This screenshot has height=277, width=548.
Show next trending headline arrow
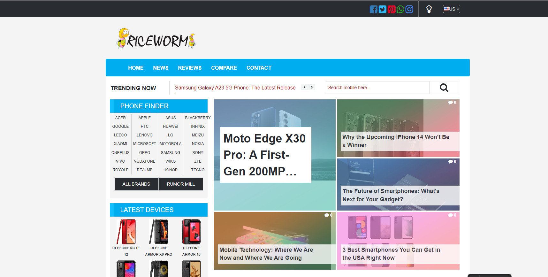(312, 87)
